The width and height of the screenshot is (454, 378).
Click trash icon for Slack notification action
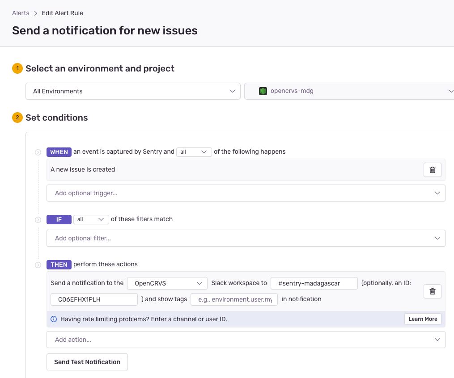(432, 291)
